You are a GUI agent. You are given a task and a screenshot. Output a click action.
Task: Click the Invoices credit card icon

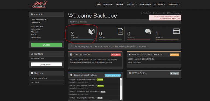(x=176, y=31)
